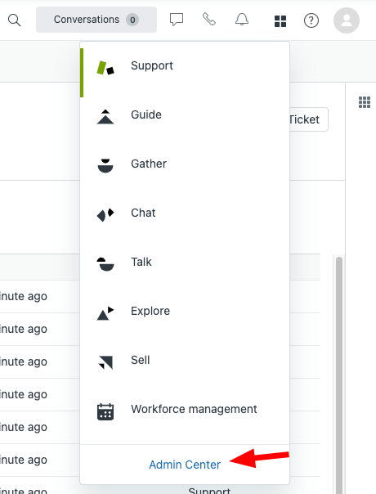Viewport: 376px width, 494px height.
Task: Click the Workforce management calendar icon
Action: click(x=105, y=411)
